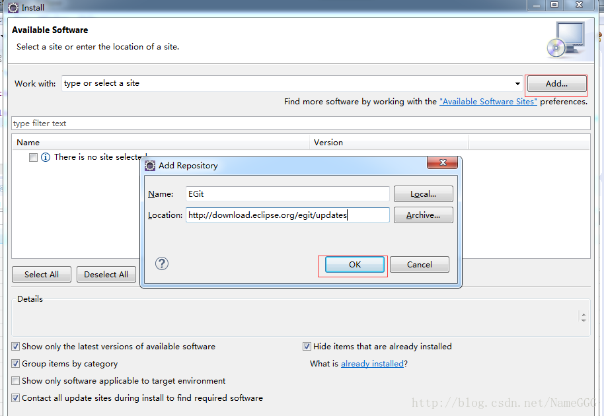This screenshot has width=604, height=416.
Task: Toggle Contact all update sites checkbox
Action: click(x=15, y=398)
